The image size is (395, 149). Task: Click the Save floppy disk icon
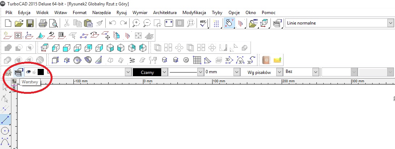(30, 23)
